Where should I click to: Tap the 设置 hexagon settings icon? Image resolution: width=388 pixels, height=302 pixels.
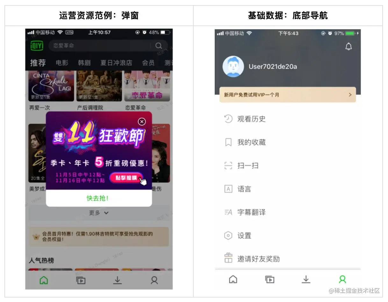point(228,236)
